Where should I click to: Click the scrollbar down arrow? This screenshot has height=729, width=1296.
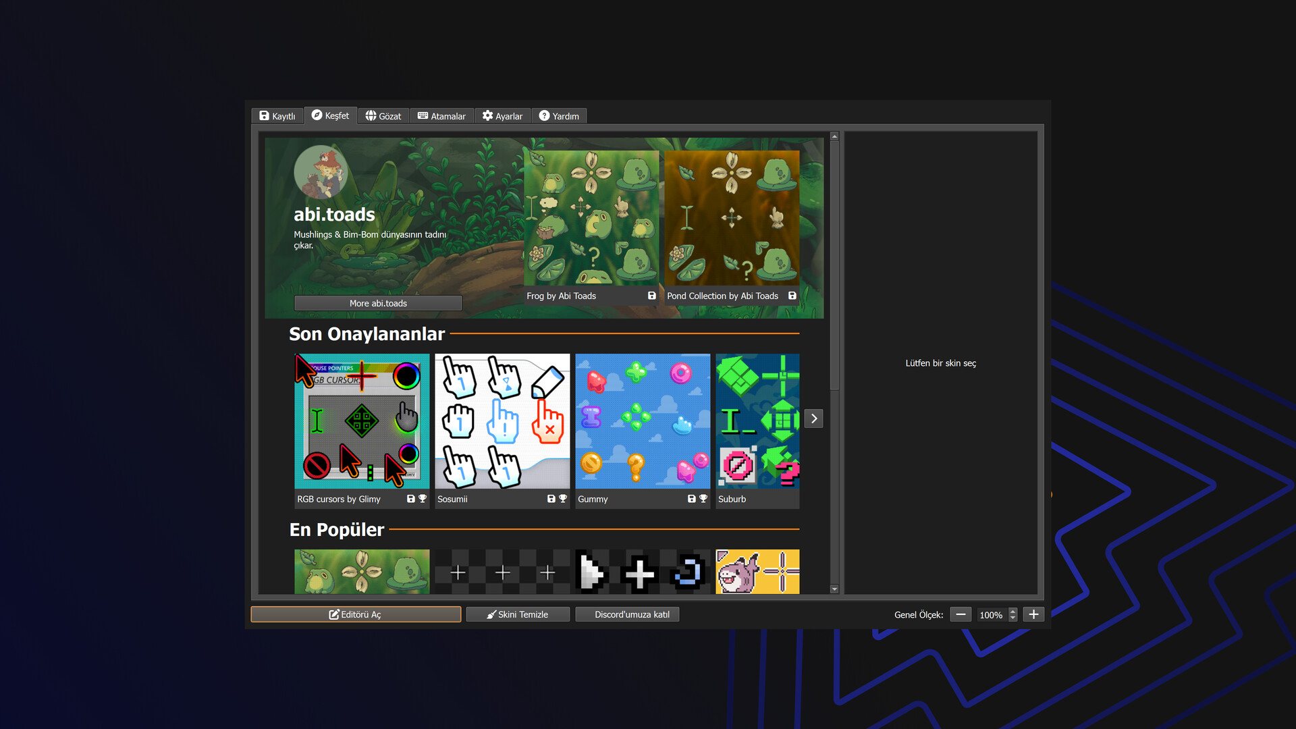(834, 589)
